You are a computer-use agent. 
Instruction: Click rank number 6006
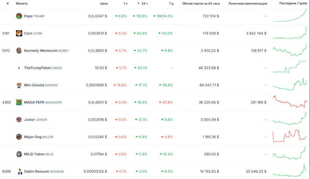click(x=6, y=171)
